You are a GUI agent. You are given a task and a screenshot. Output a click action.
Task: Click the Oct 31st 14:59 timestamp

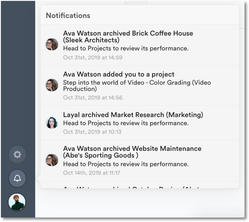(x=93, y=57)
